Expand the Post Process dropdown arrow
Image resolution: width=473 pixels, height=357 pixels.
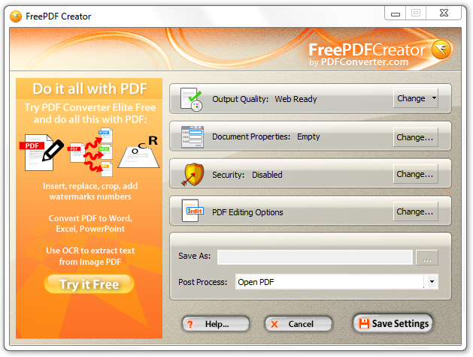tap(432, 282)
